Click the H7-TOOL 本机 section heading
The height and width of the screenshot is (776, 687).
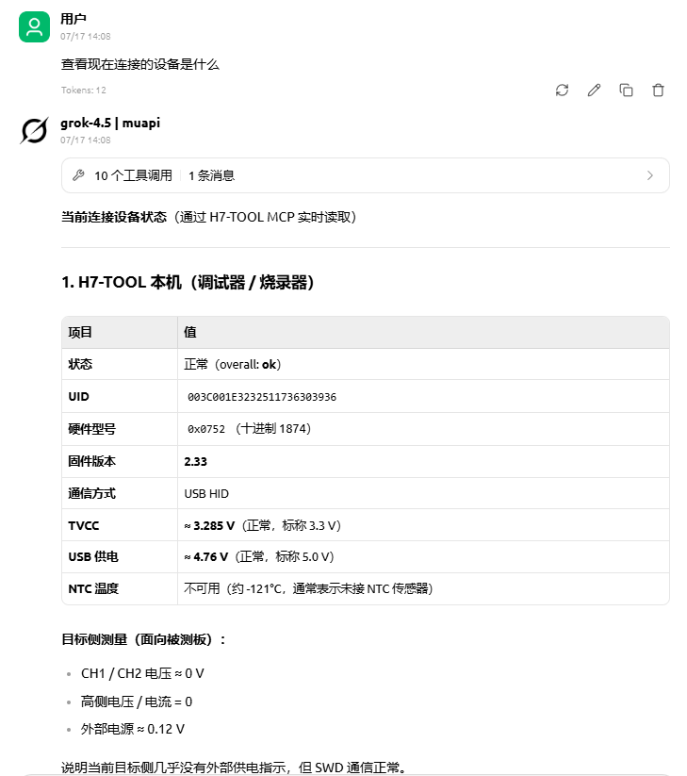tap(188, 283)
